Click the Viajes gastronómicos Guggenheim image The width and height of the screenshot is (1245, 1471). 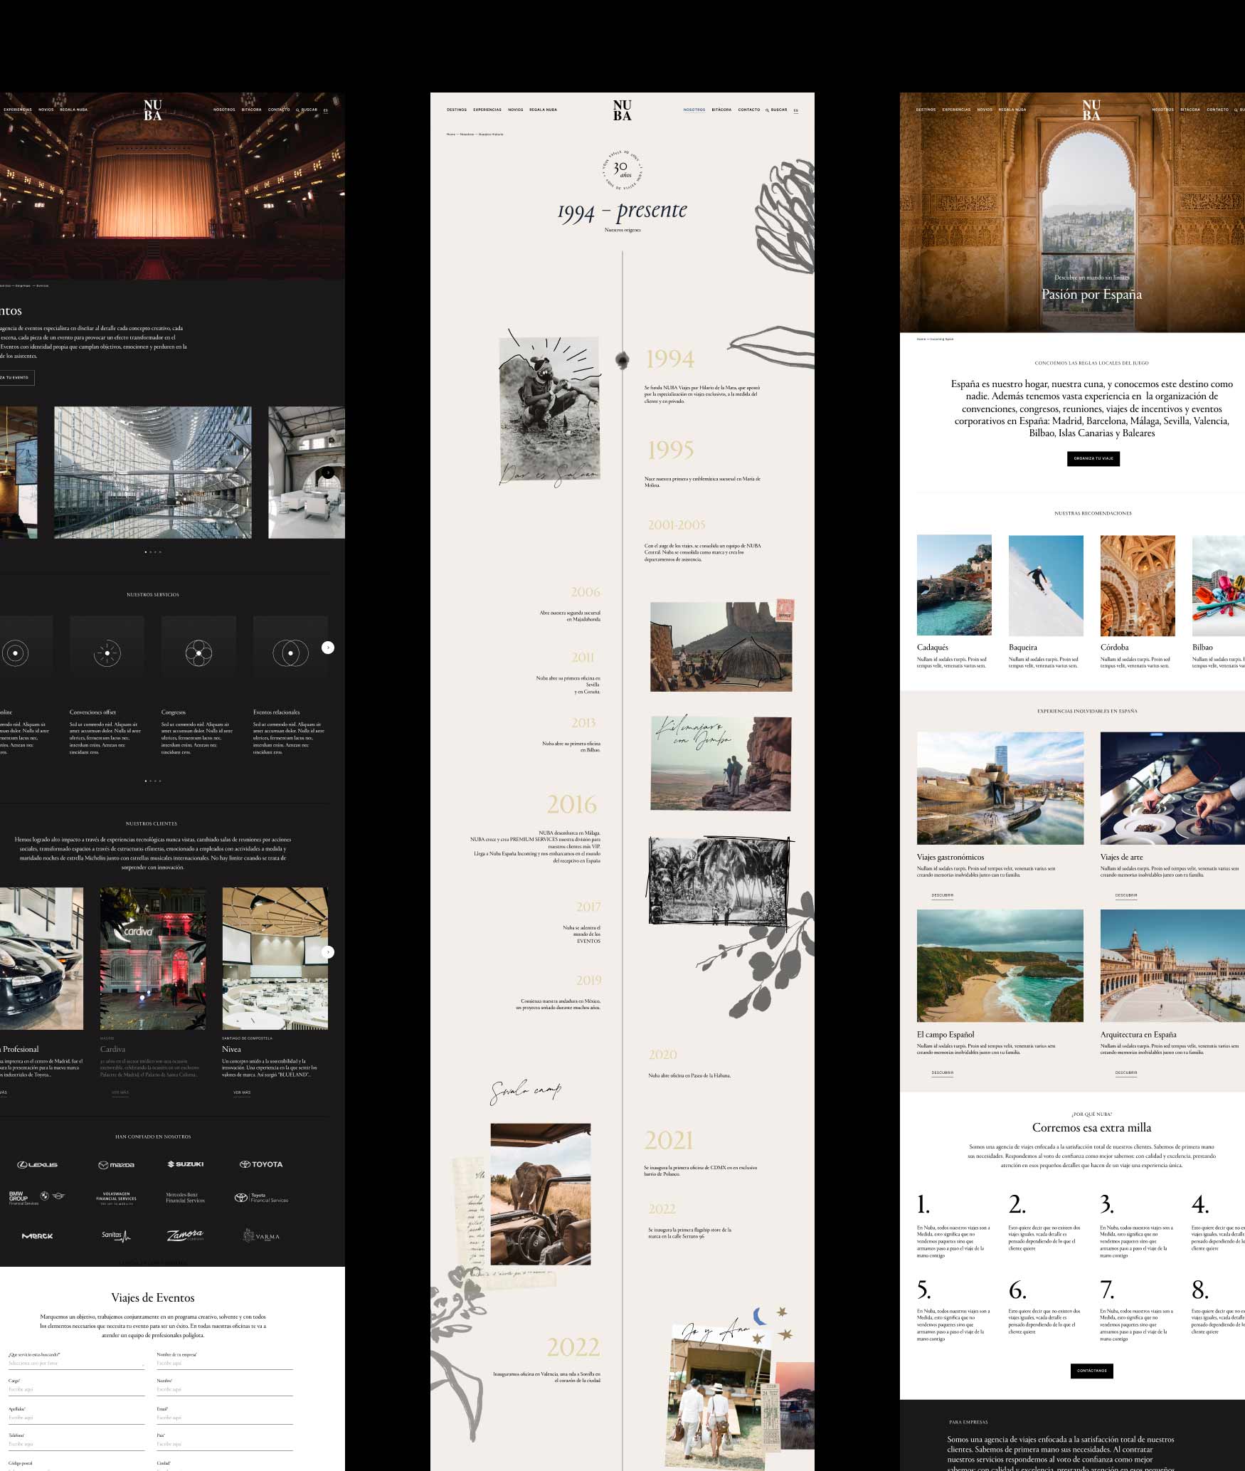point(1000,788)
